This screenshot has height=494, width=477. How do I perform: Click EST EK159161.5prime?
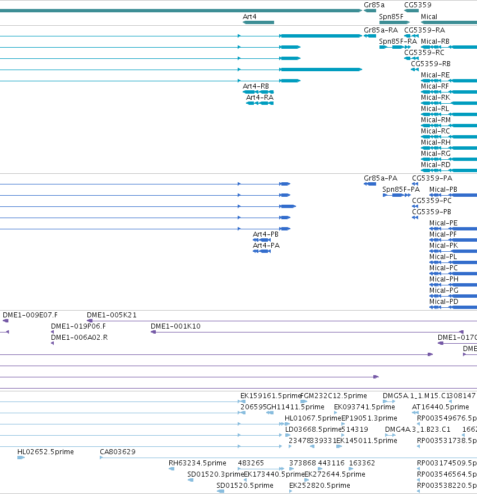pyautogui.click(x=243, y=401)
